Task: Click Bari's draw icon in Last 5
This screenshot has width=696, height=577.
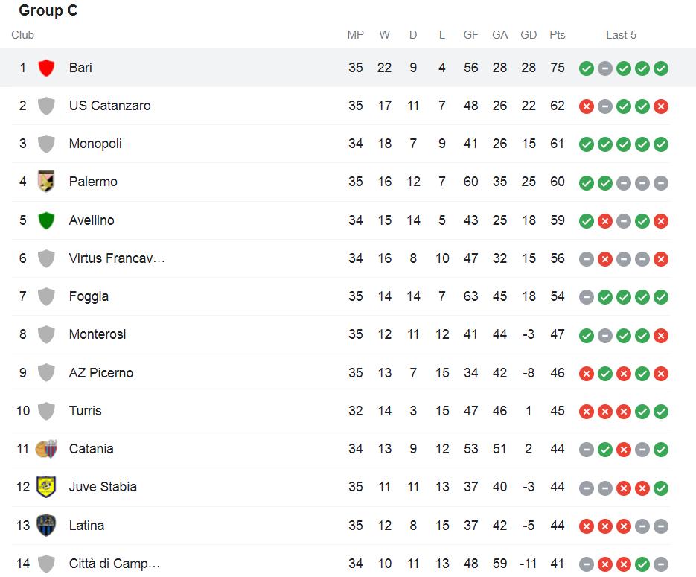Action: click(604, 68)
